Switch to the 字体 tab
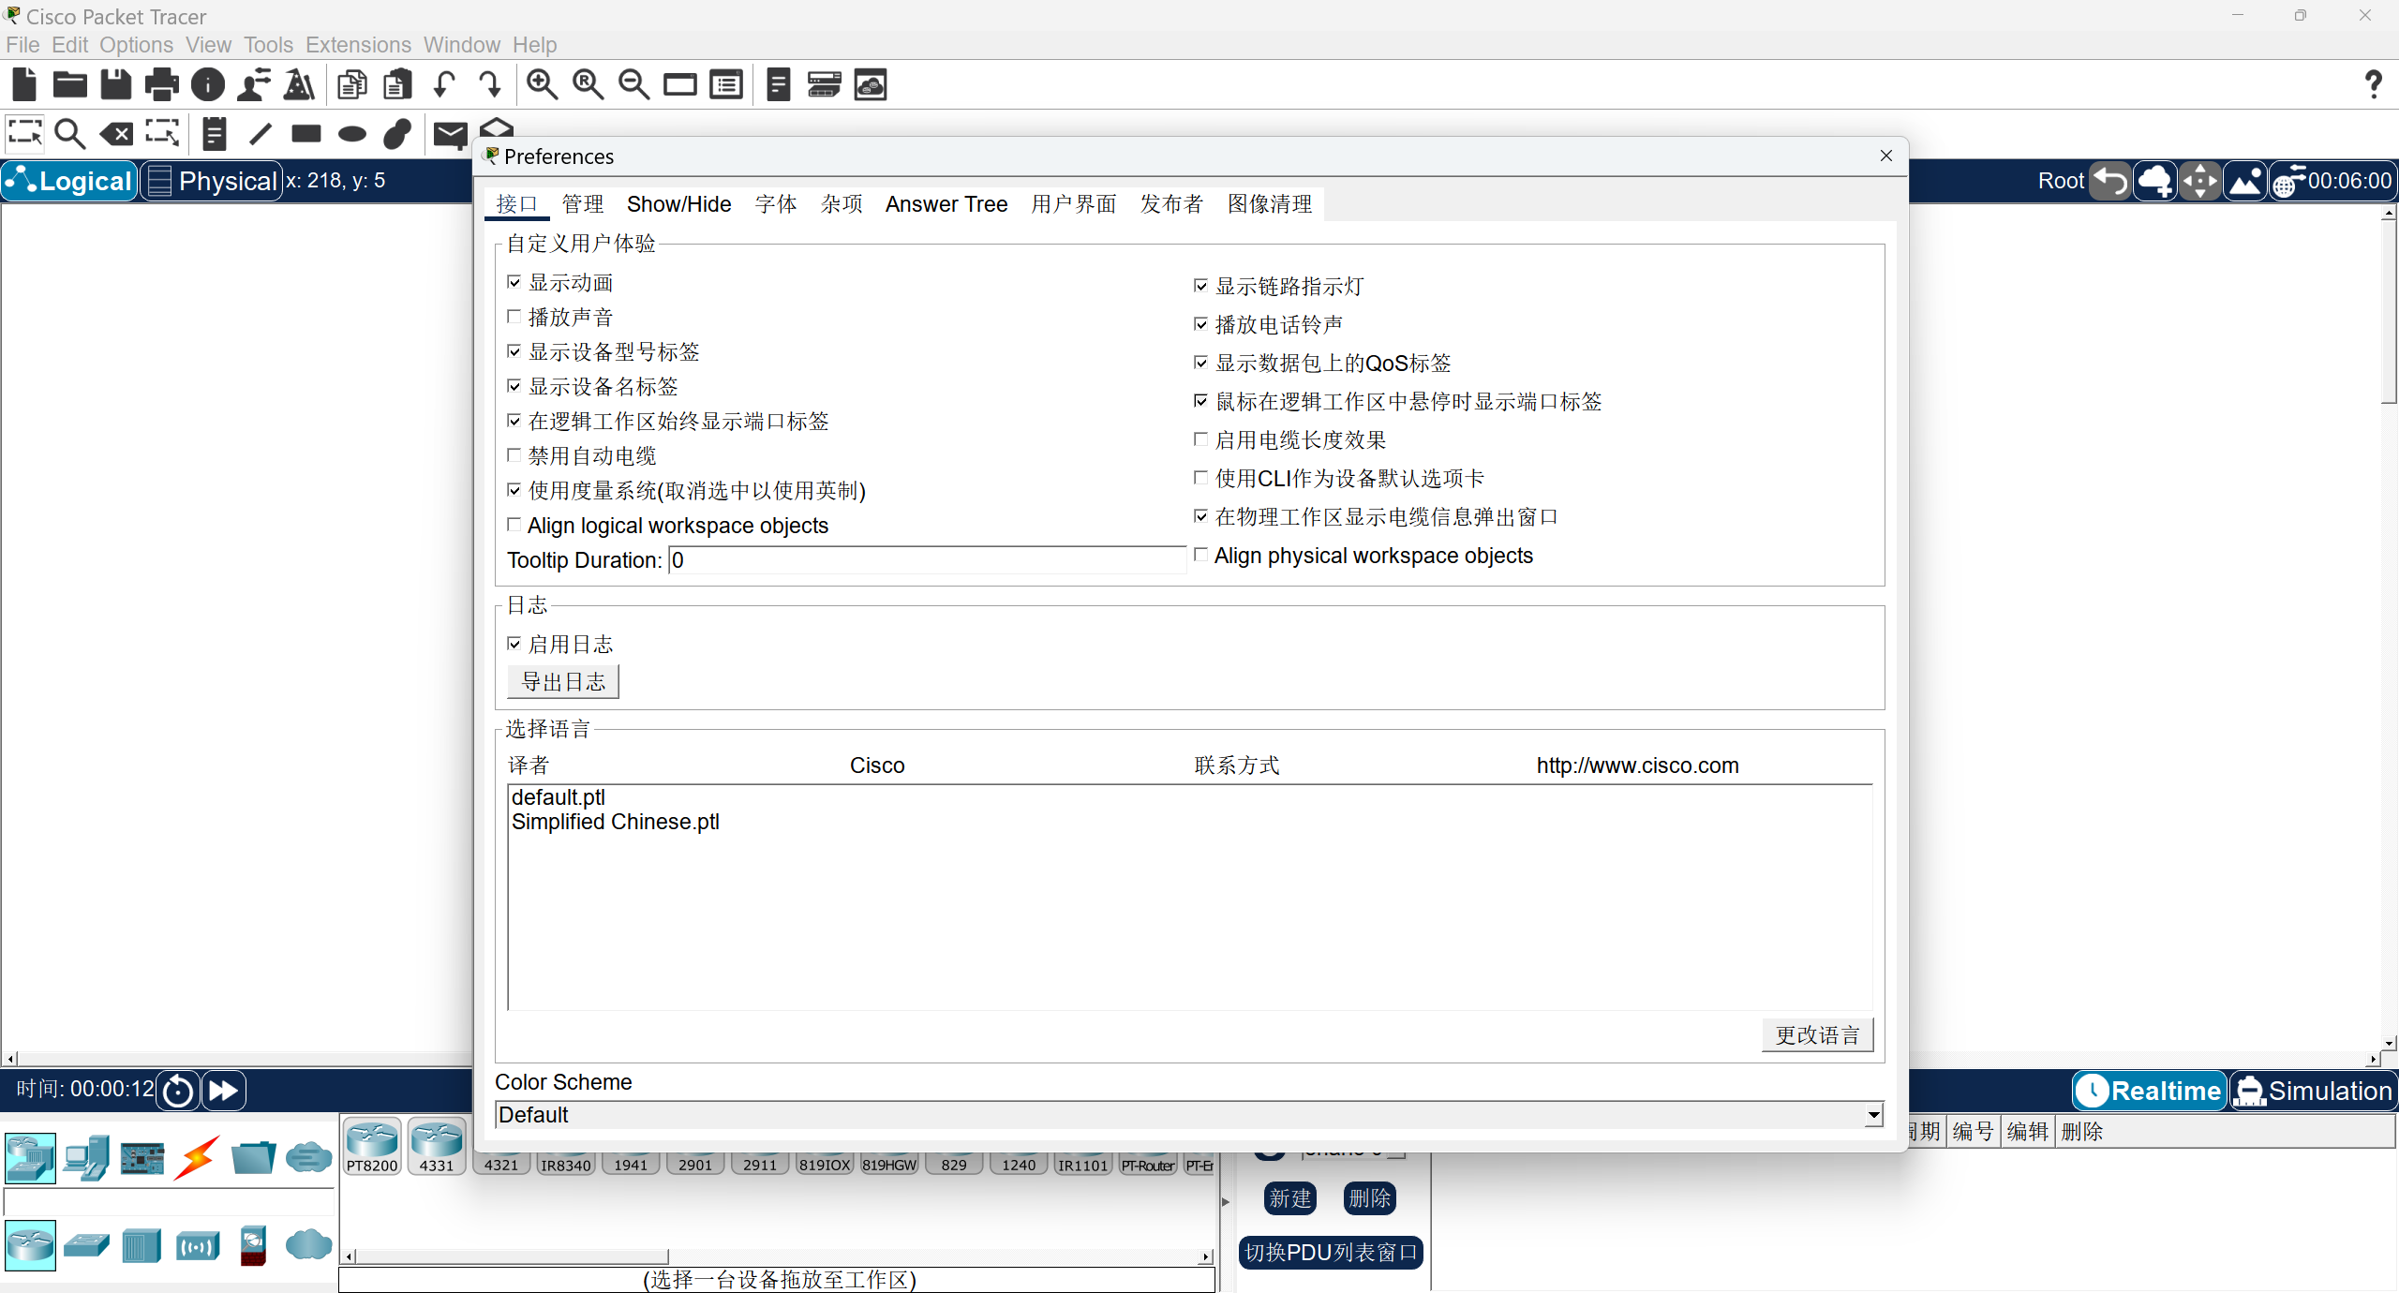This screenshot has height=1293, width=2399. 776,204
